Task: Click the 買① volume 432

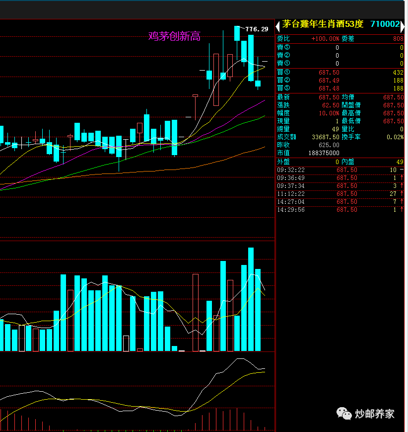Action: click(x=398, y=73)
